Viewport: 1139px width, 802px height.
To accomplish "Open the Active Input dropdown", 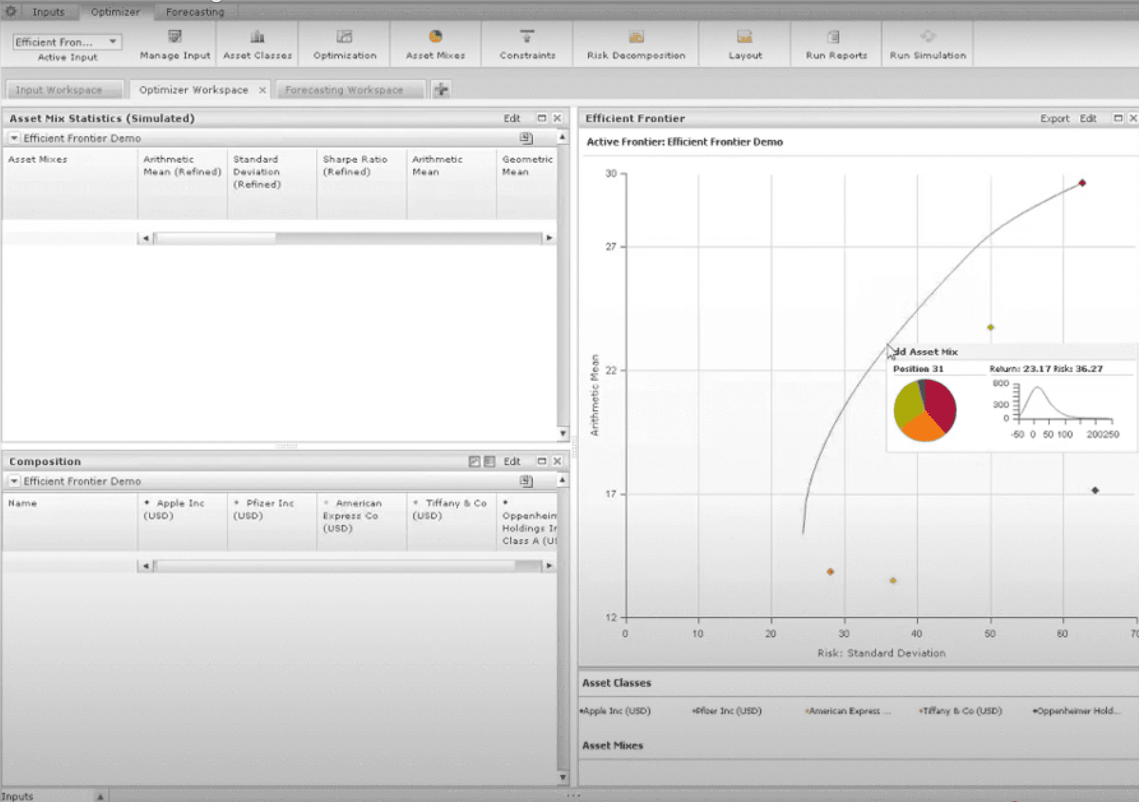I will click(67, 42).
